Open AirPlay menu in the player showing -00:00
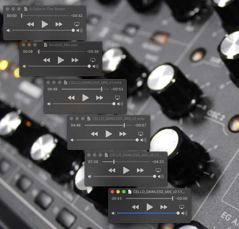Image resolution: width=239 pixels, height=229 pixels. [181, 207]
